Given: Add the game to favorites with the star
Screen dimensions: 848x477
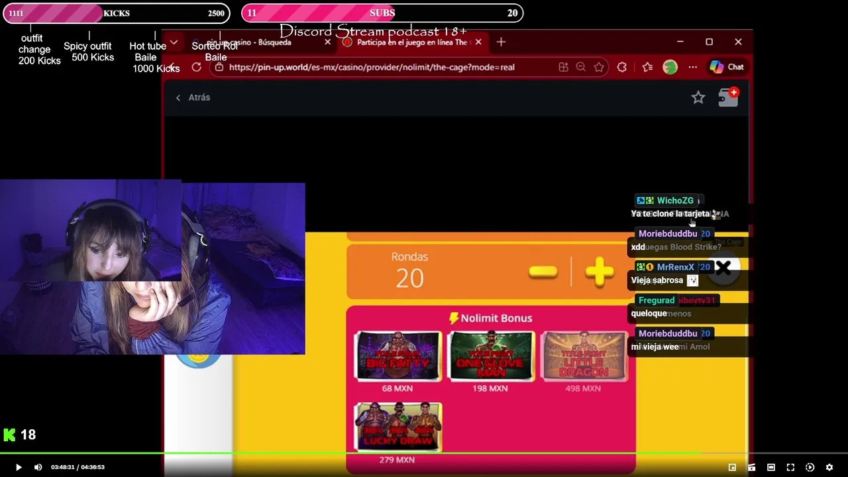Looking at the screenshot, I should (698, 97).
